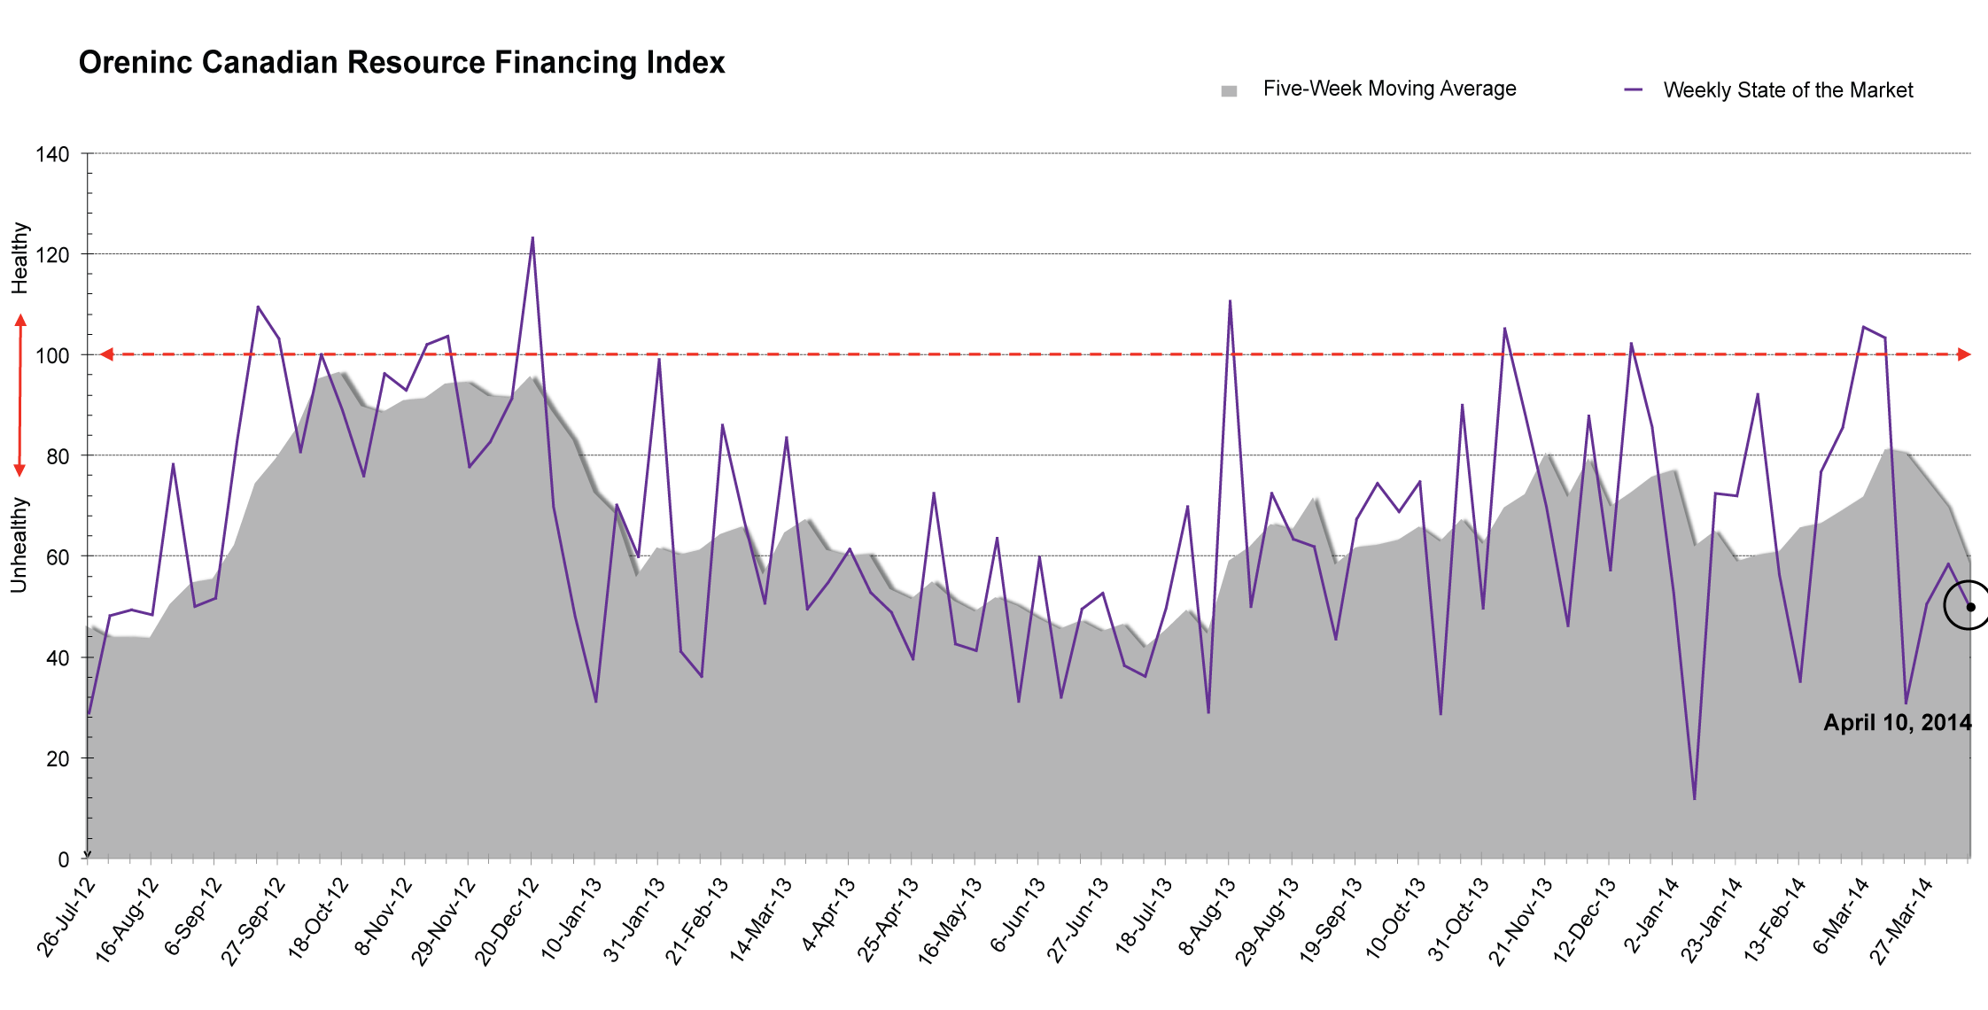Click the 0 y-axis value

(x=64, y=859)
